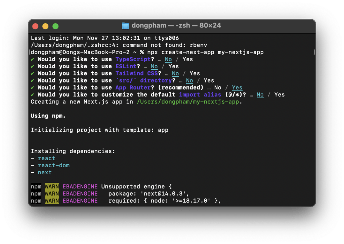Select the Yes answer for App Router
Image resolution: width=344 pixels, height=244 pixels.
coord(237,87)
